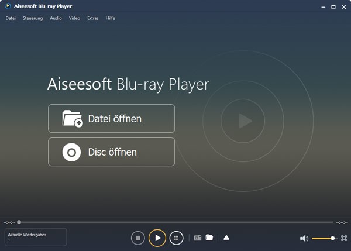Click the Datei öffnen button
351x251 pixels.
pyautogui.click(x=111, y=119)
